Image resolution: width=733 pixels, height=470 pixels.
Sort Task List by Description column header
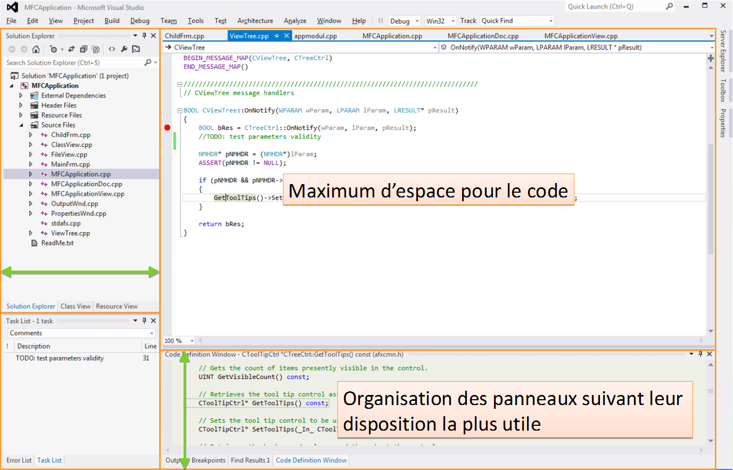[x=77, y=346]
